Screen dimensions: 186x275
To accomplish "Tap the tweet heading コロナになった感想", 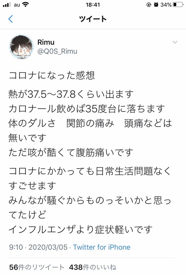I will coord(52,75).
